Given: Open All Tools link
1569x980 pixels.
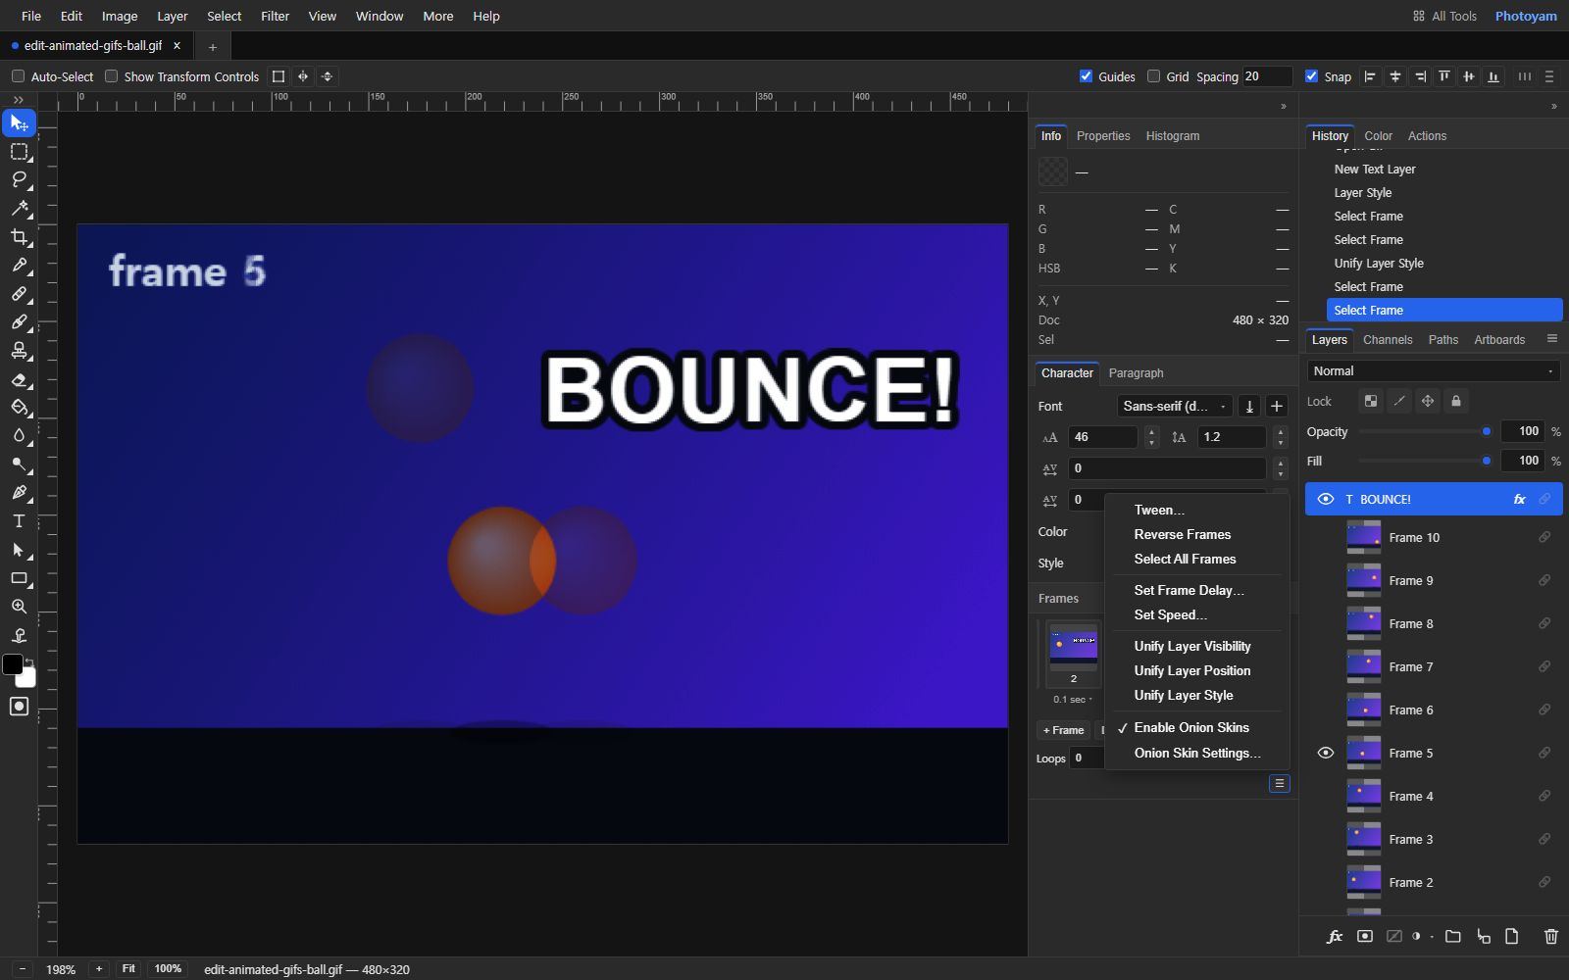Looking at the screenshot, I should (1444, 16).
